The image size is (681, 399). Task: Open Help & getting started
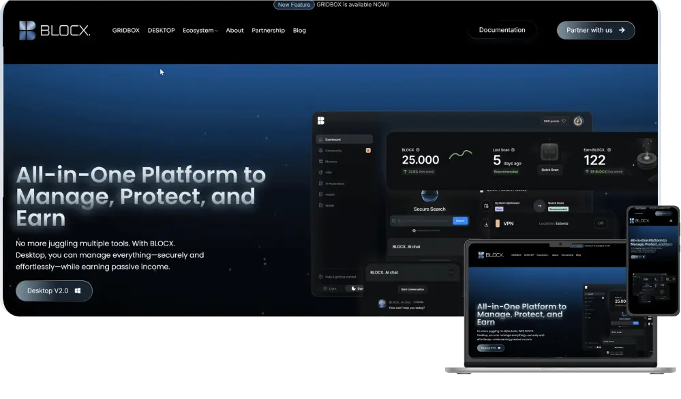click(337, 276)
